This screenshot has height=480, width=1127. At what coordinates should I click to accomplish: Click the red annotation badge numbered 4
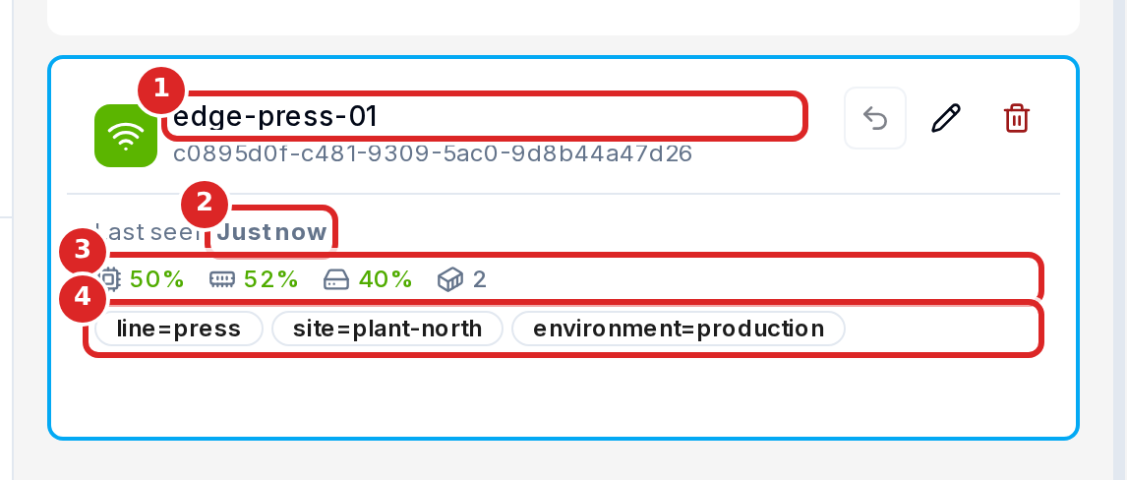coord(83,296)
